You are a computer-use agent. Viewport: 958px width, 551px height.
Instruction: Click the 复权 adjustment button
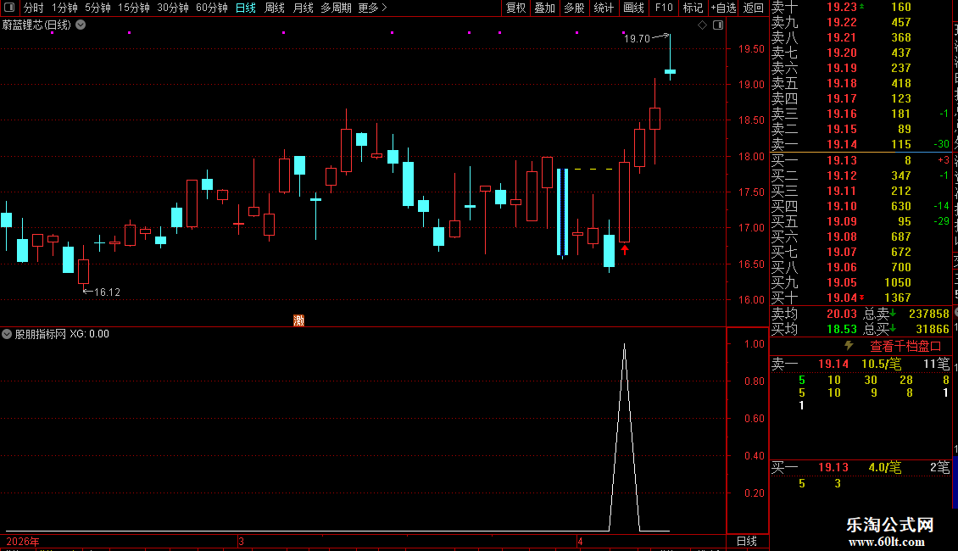click(515, 8)
